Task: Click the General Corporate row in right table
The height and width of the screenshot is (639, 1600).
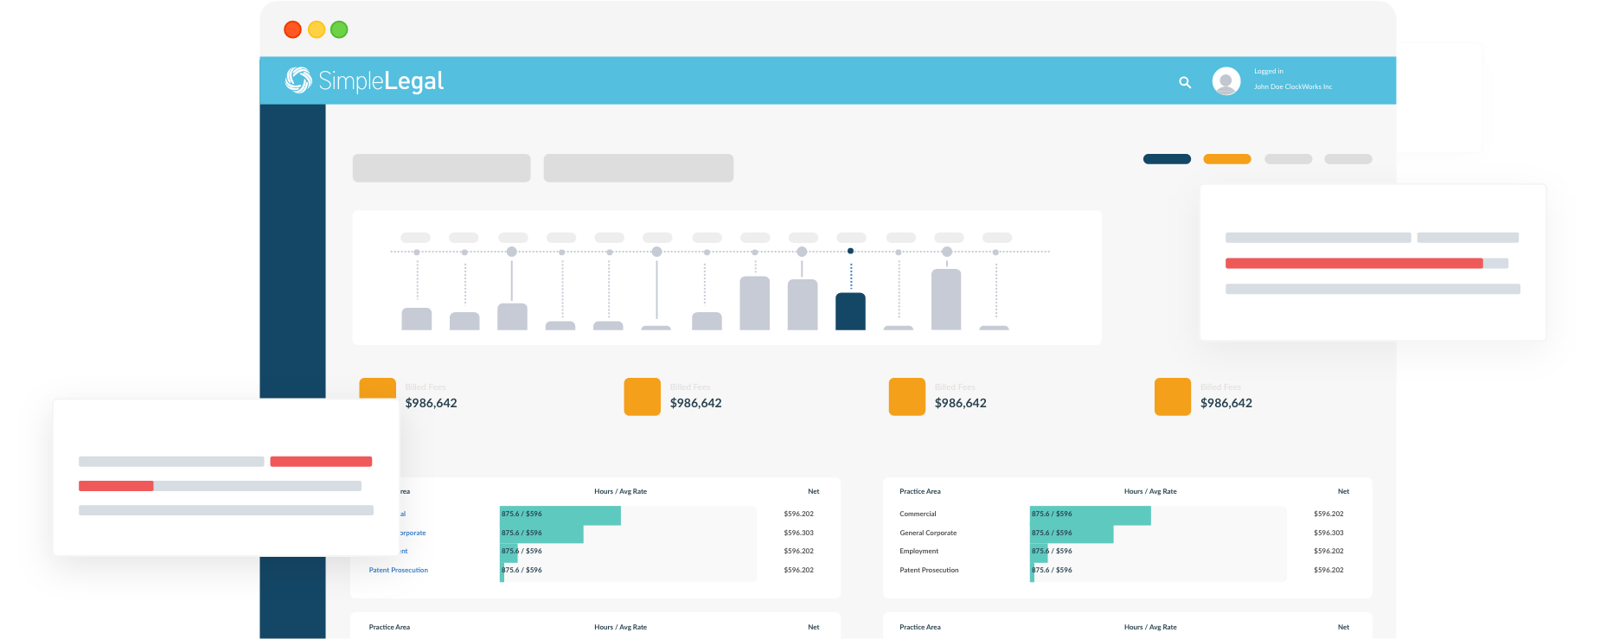Action: [x=928, y=533]
